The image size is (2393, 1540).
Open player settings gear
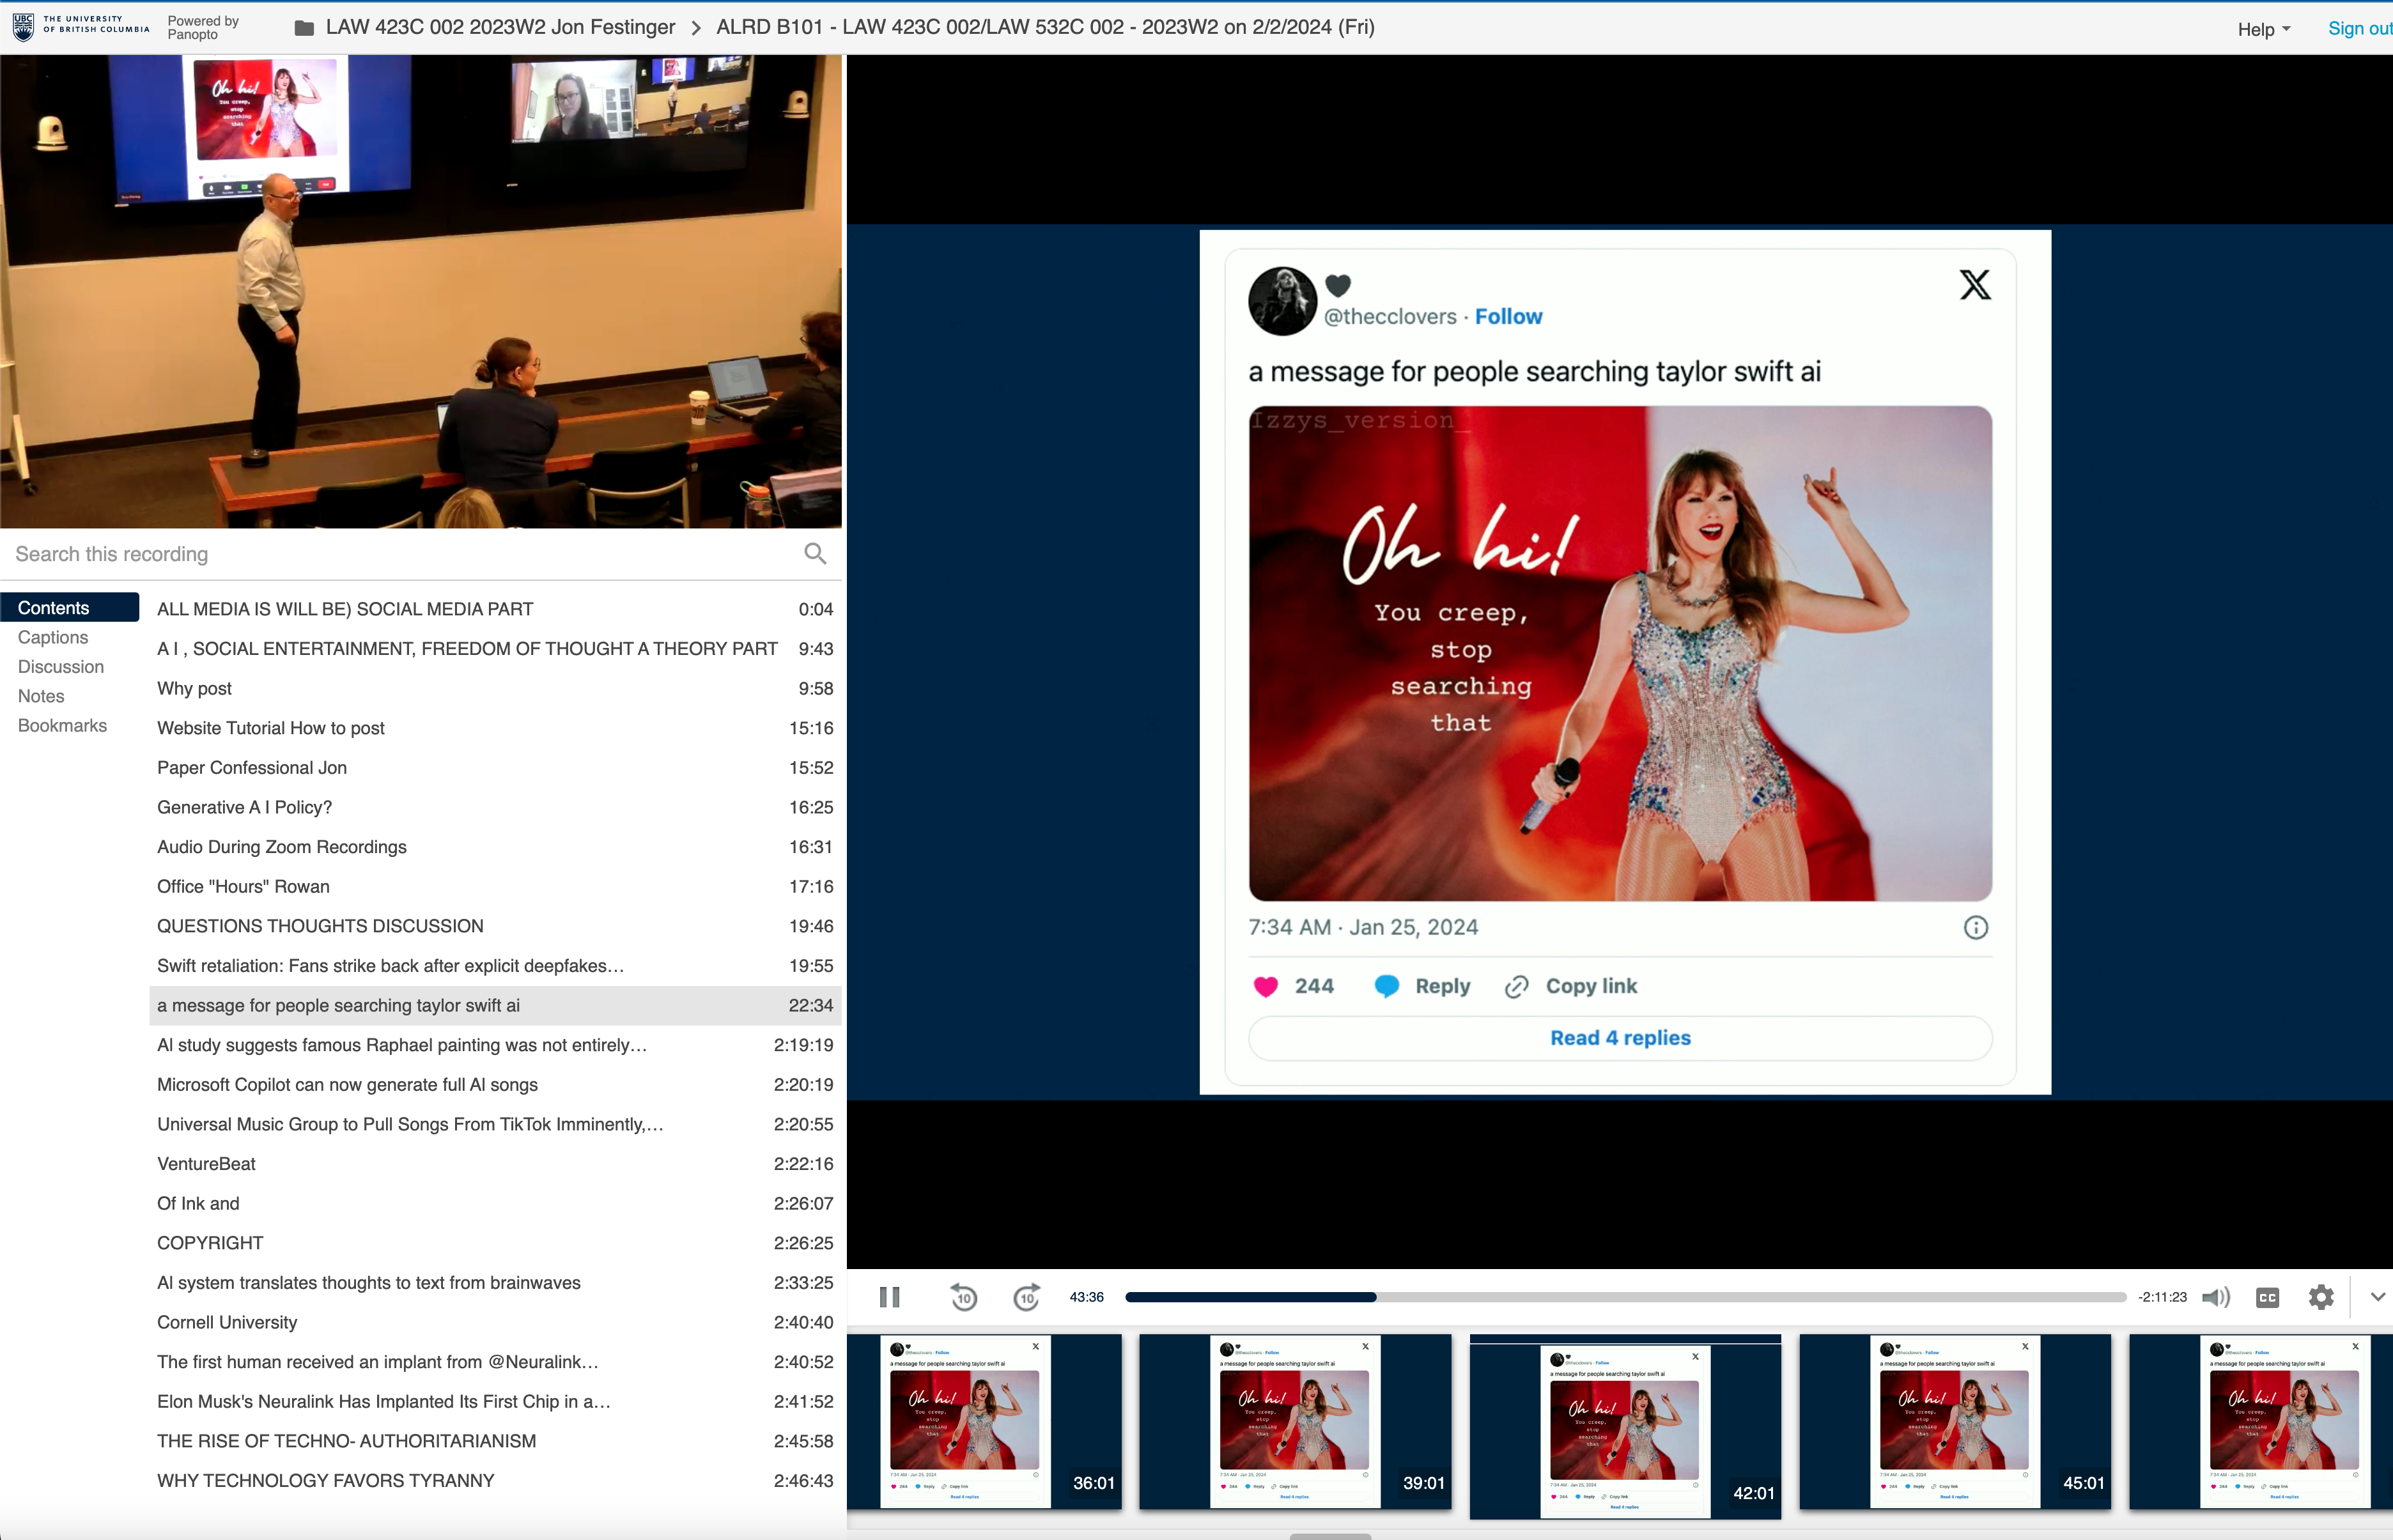click(x=2320, y=1297)
